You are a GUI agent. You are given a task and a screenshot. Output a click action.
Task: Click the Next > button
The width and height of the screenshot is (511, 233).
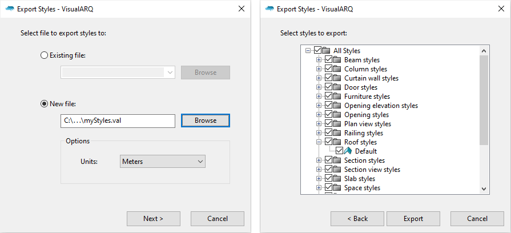(x=153, y=219)
